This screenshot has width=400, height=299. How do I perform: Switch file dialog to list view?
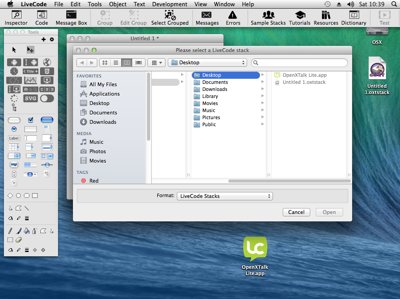click(x=116, y=62)
